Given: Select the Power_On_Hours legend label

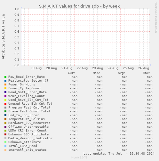Looking at the screenshot, I should (x=22, y=85).
